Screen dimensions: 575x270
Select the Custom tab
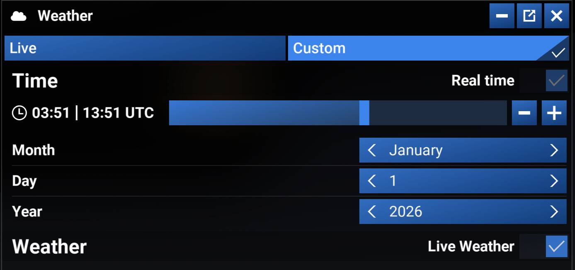pos(428,48)
